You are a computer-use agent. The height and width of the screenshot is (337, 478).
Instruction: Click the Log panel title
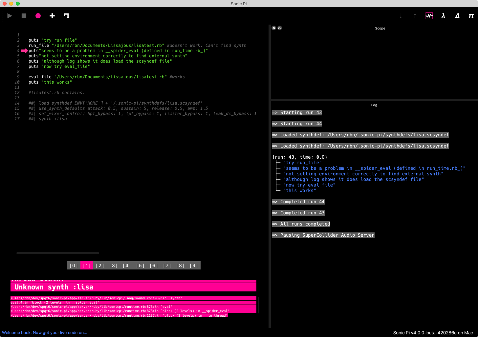(374, 105)
